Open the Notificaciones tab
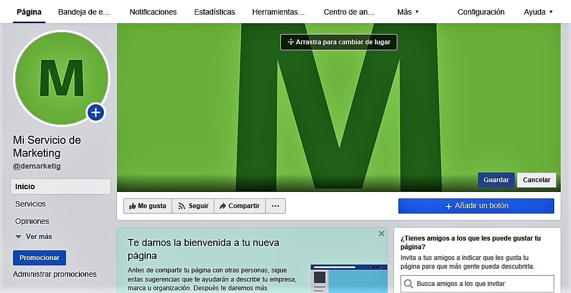Viewport: 571px width, 293px height. tap(153, 12)
